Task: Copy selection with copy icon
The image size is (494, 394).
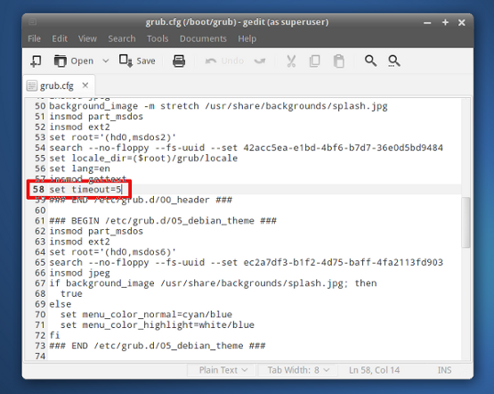Action: tap(315, 61)
